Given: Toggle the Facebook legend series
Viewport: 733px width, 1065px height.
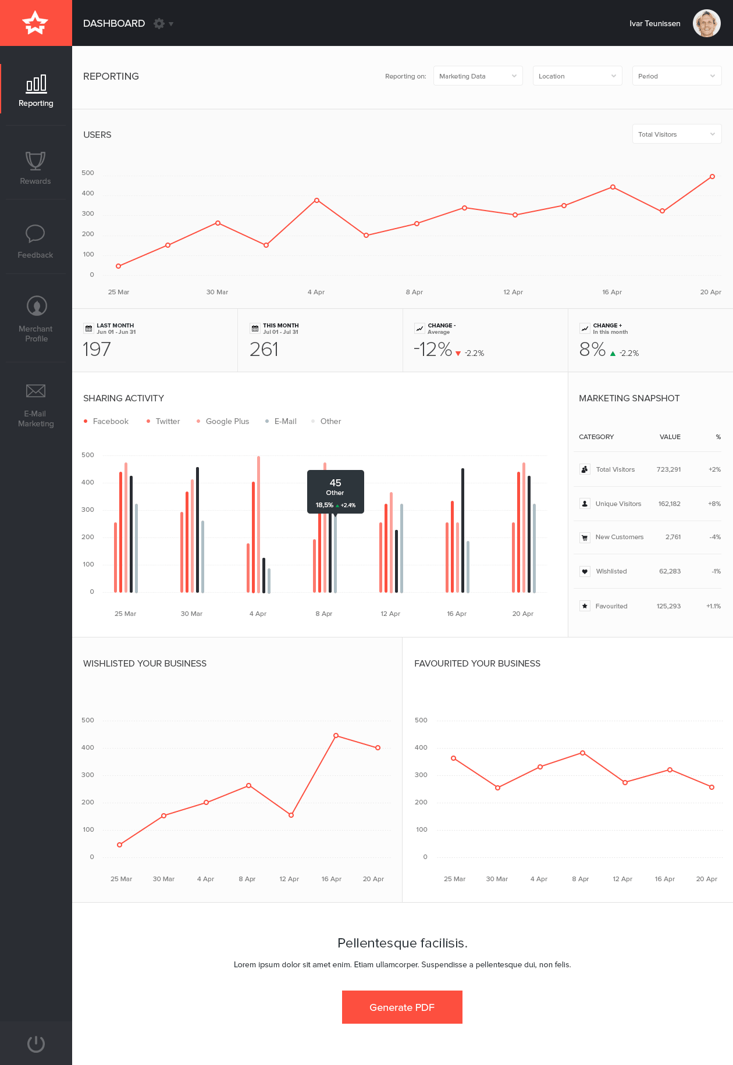Looking at the screenshot, I should point(106,421).
